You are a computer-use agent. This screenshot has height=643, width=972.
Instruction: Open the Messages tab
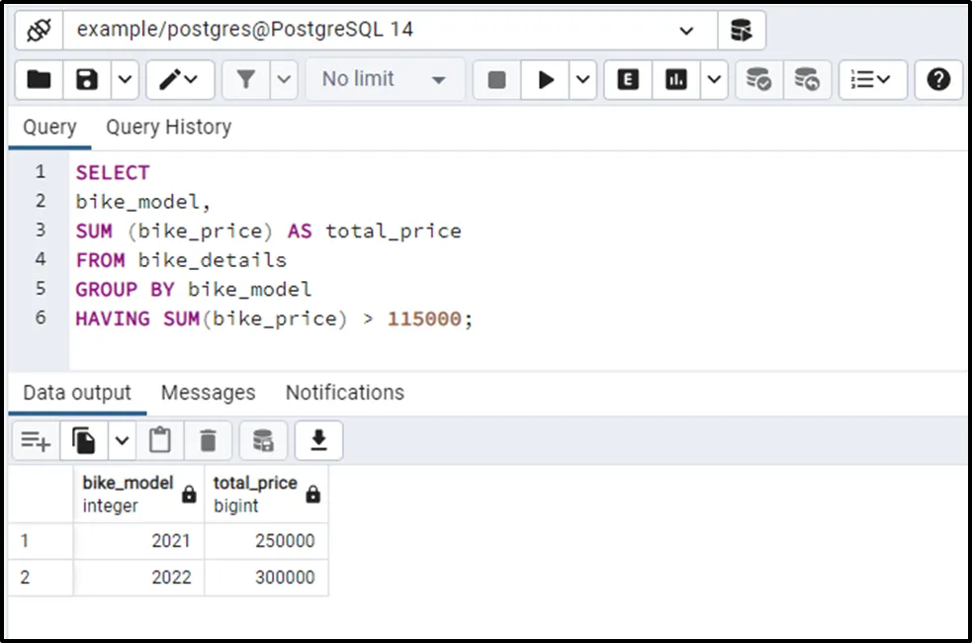click(x=208, y=393)
